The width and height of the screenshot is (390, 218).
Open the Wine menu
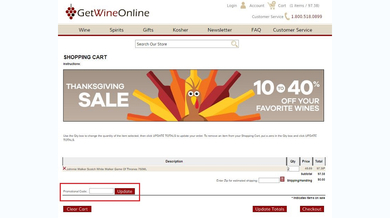tap(84, 30)
